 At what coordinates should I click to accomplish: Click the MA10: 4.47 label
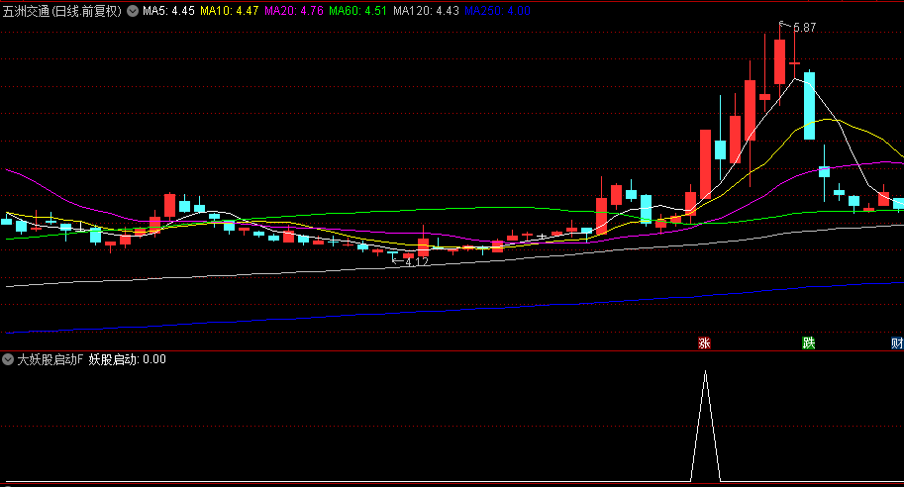point(229,11)
